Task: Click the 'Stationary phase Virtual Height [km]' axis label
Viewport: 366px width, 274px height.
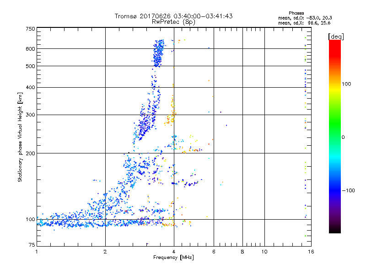Action: pyautogui.click(x=20, y=137)
